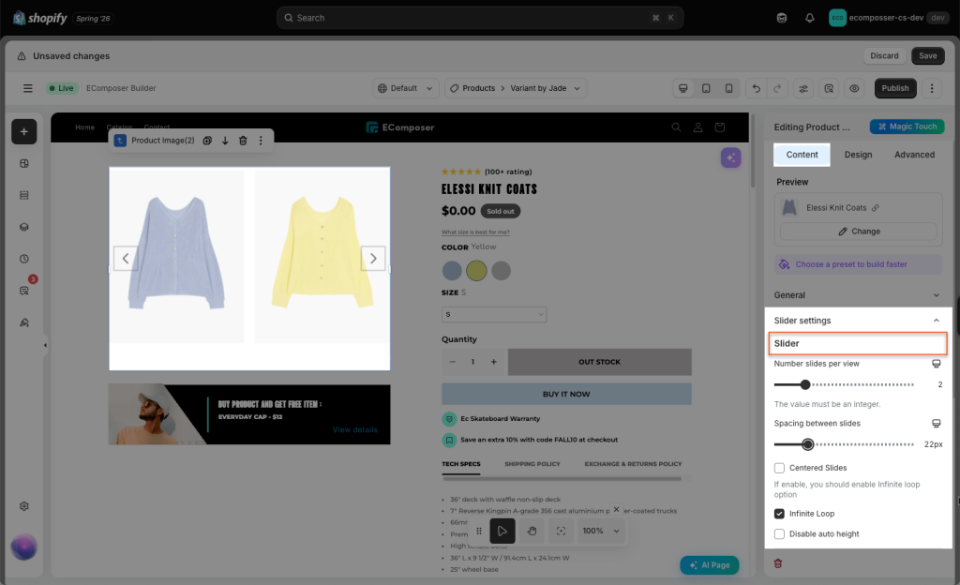Open the Shopify sidekick icon near bell
The image size is (960, 585).
pos(782,18)
